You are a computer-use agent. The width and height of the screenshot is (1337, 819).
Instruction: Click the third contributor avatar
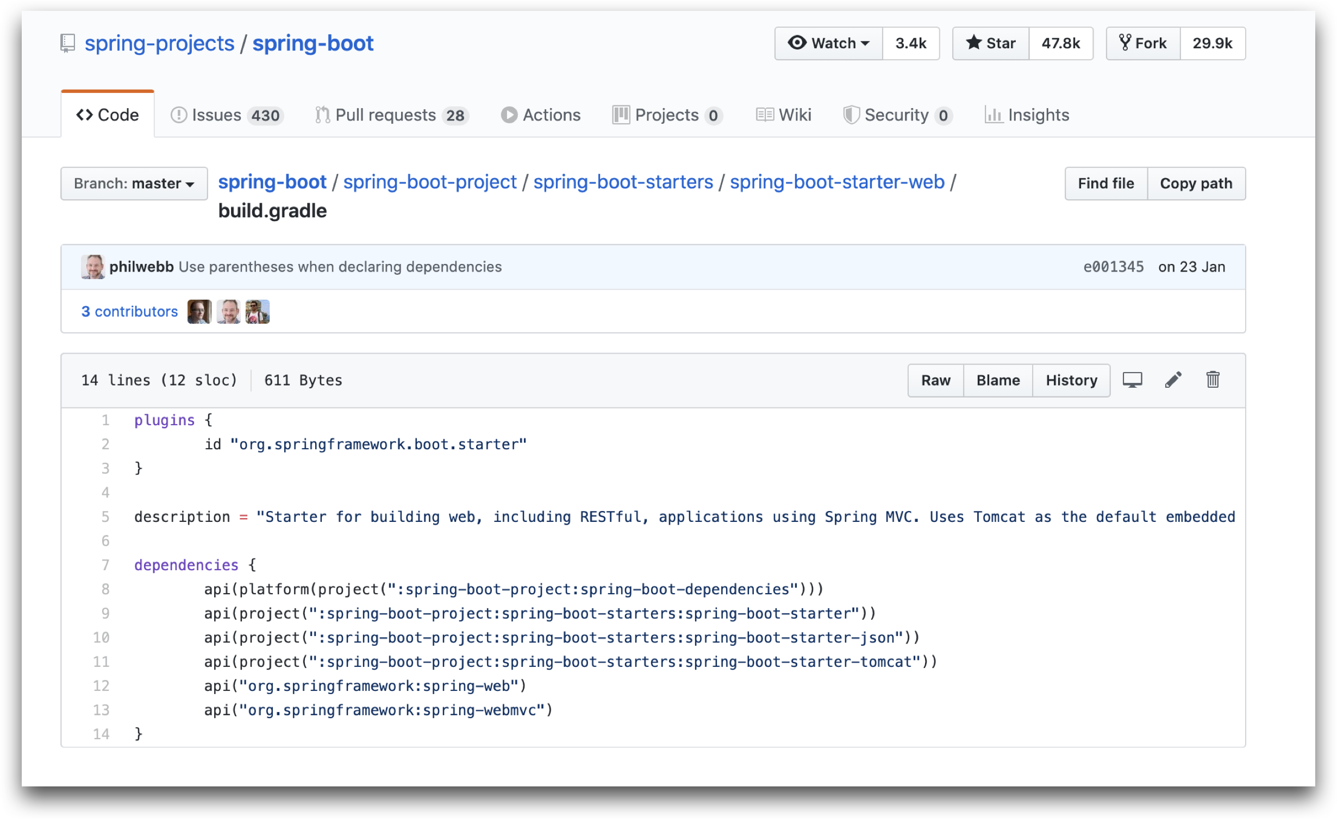tap(258, 311)
